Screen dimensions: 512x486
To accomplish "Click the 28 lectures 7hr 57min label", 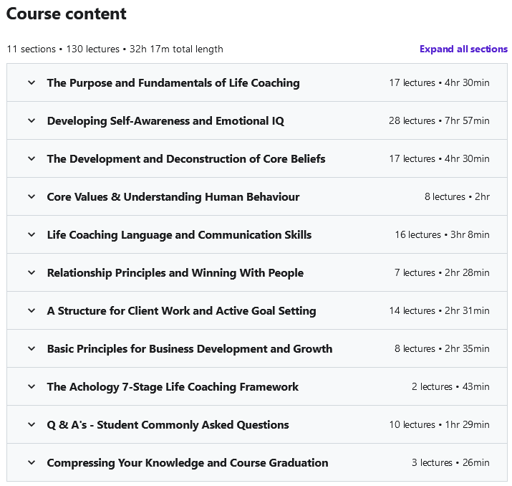I will [x=439, y=121].
